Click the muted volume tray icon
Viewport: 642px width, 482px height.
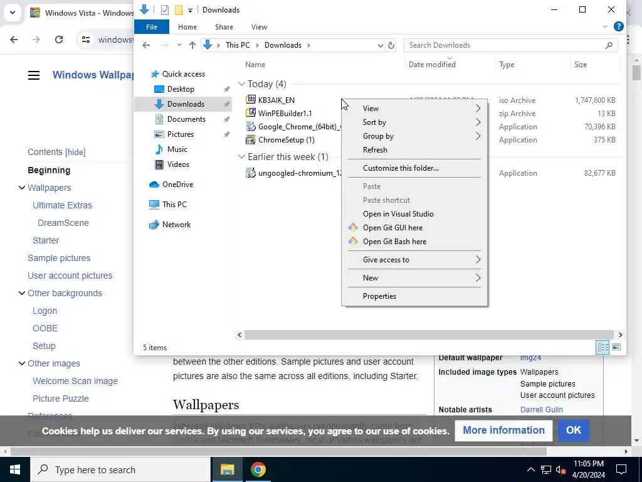561,469
